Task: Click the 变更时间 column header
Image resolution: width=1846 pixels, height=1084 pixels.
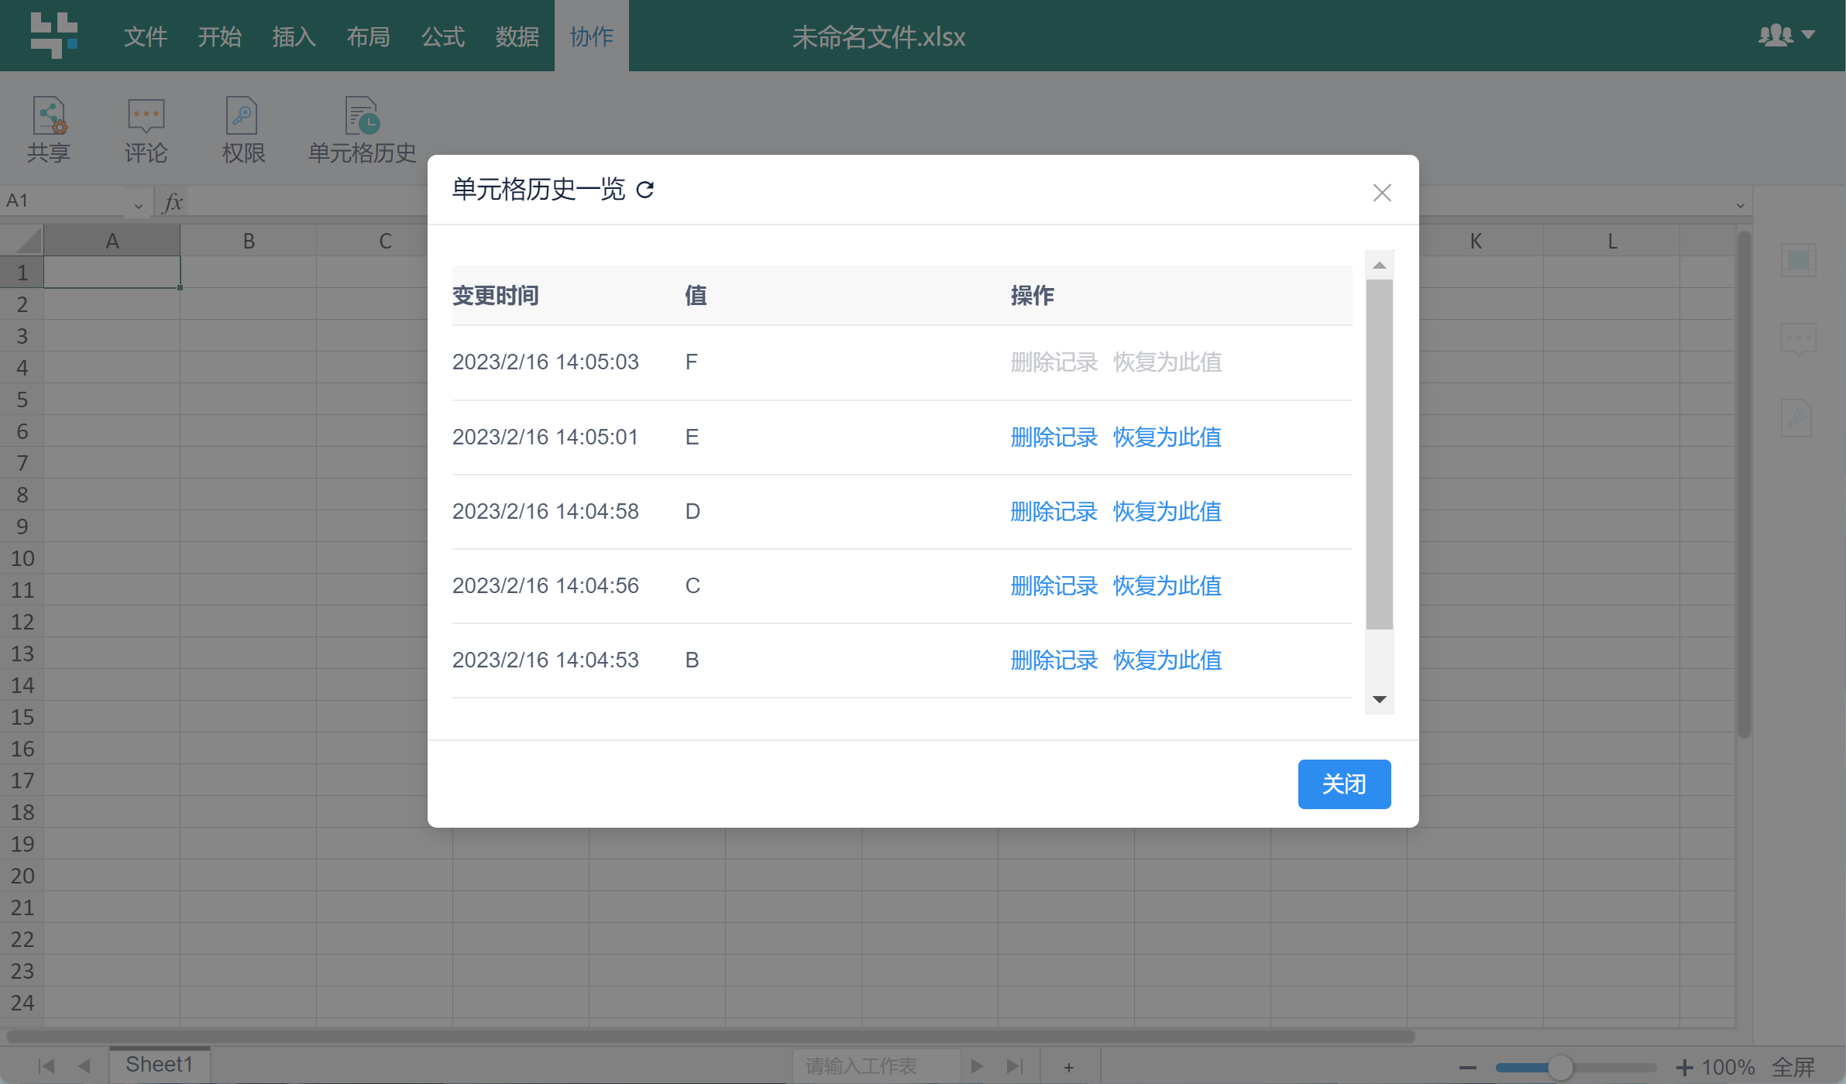Action: (496, 296)
